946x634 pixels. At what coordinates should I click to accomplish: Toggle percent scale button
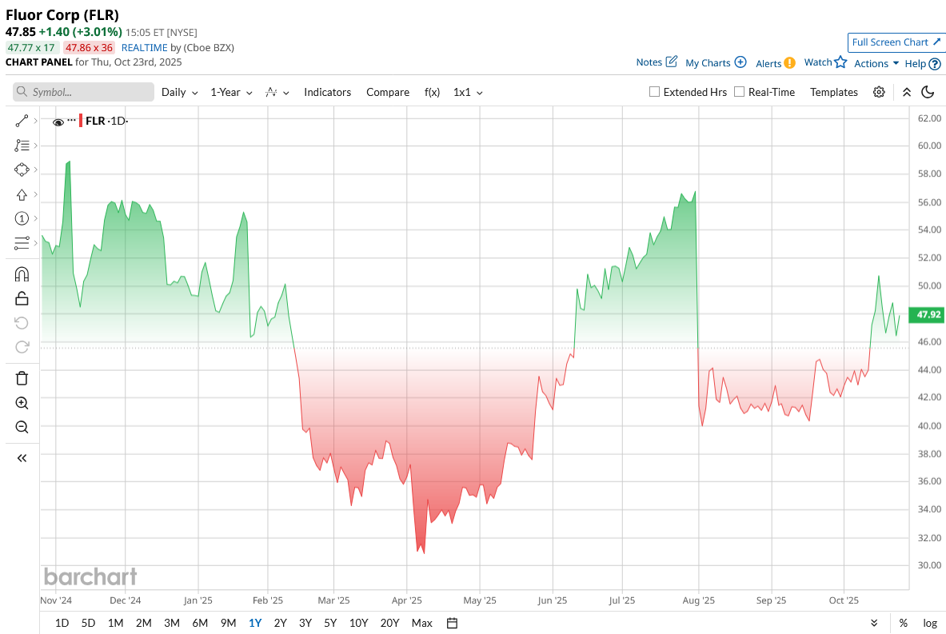click(903, 623)
